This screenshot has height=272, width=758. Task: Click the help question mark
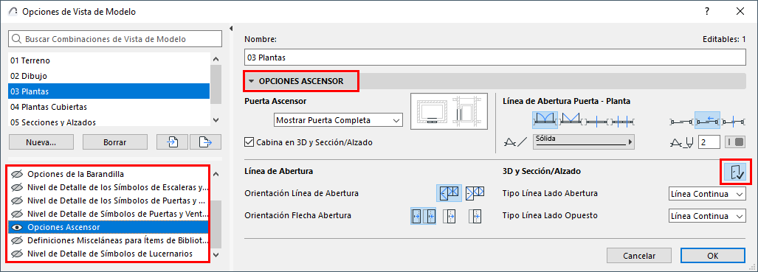point(706,12)
